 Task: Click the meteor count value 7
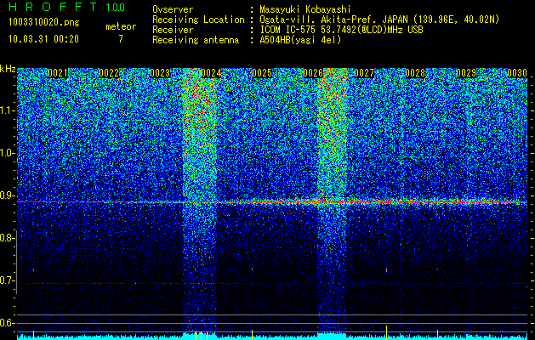tap(121, 39)
